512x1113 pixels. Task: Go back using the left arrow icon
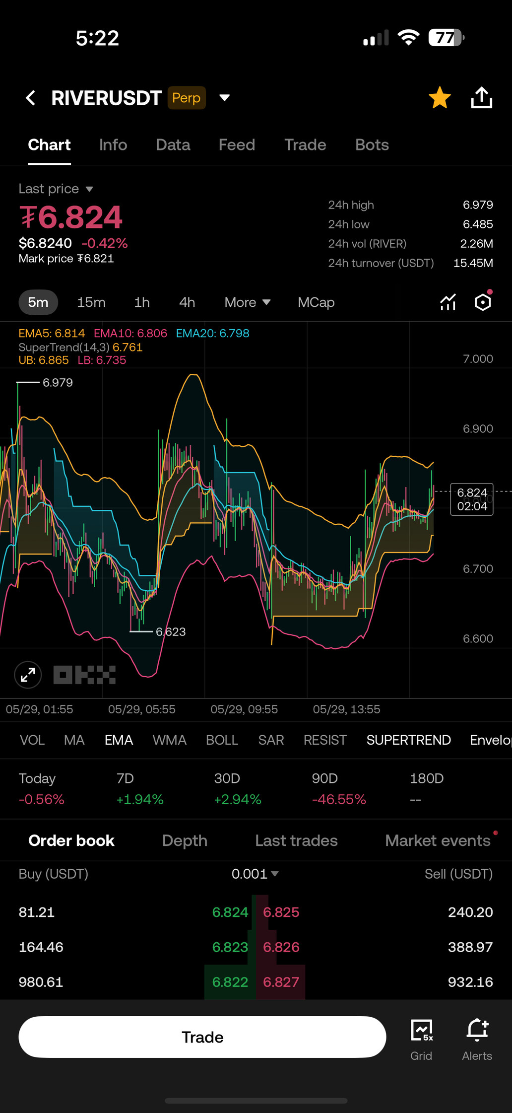tap(31, 98)
